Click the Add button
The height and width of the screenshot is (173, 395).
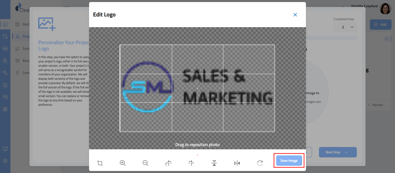point(380,25)
